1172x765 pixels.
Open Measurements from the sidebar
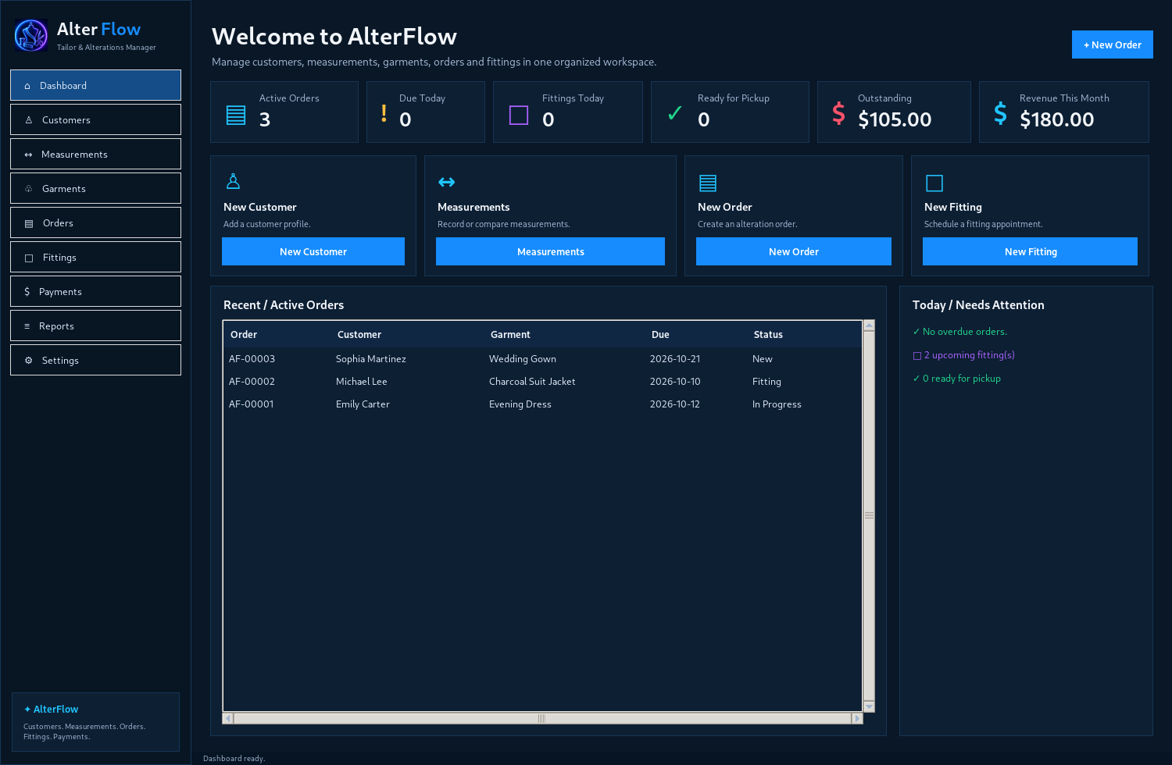click(x=95, y=154)
